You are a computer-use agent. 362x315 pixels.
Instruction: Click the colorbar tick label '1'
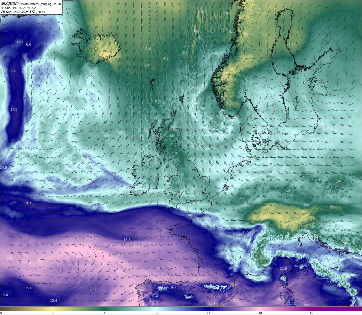coord(53,313)
